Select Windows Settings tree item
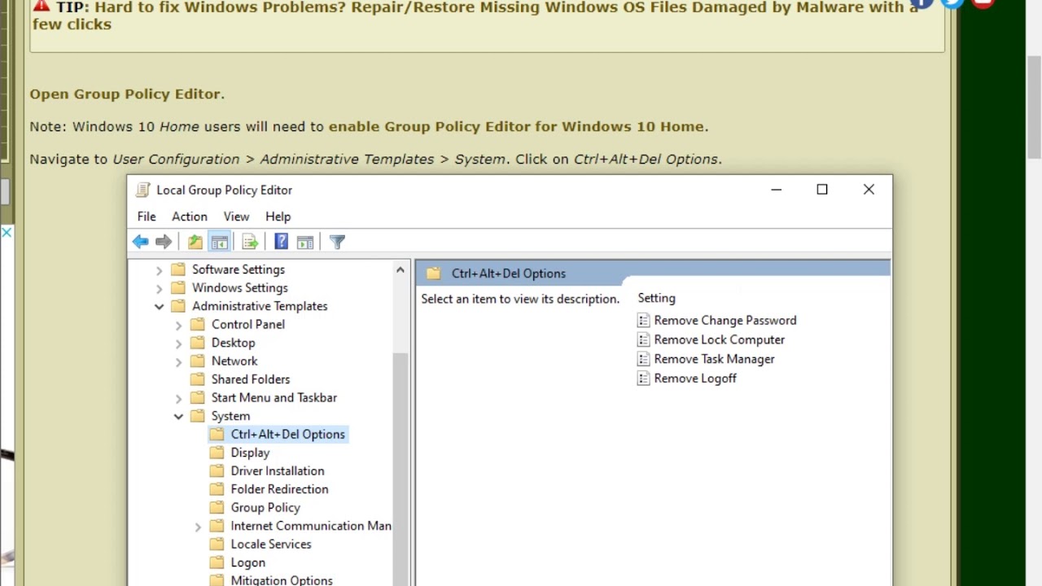This screenshot has width=1042, height=586. point(240,288)
